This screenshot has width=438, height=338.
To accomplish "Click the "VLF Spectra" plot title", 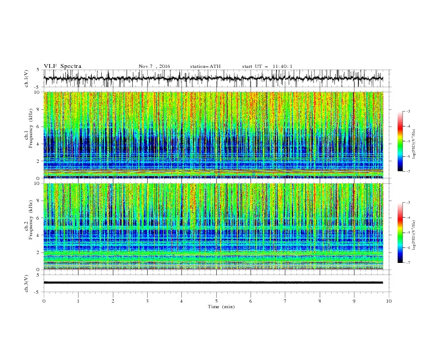I will point(62,66).
